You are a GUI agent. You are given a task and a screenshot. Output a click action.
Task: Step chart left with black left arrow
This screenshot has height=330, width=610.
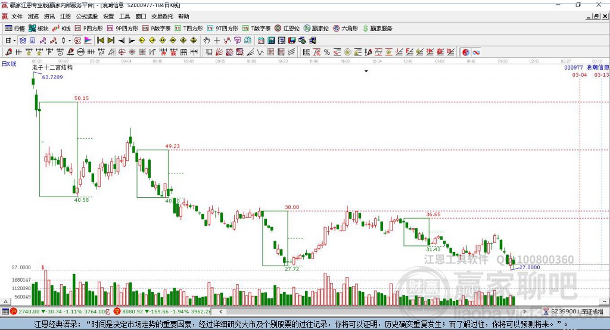pyautogui.click(x=122, y=41)
